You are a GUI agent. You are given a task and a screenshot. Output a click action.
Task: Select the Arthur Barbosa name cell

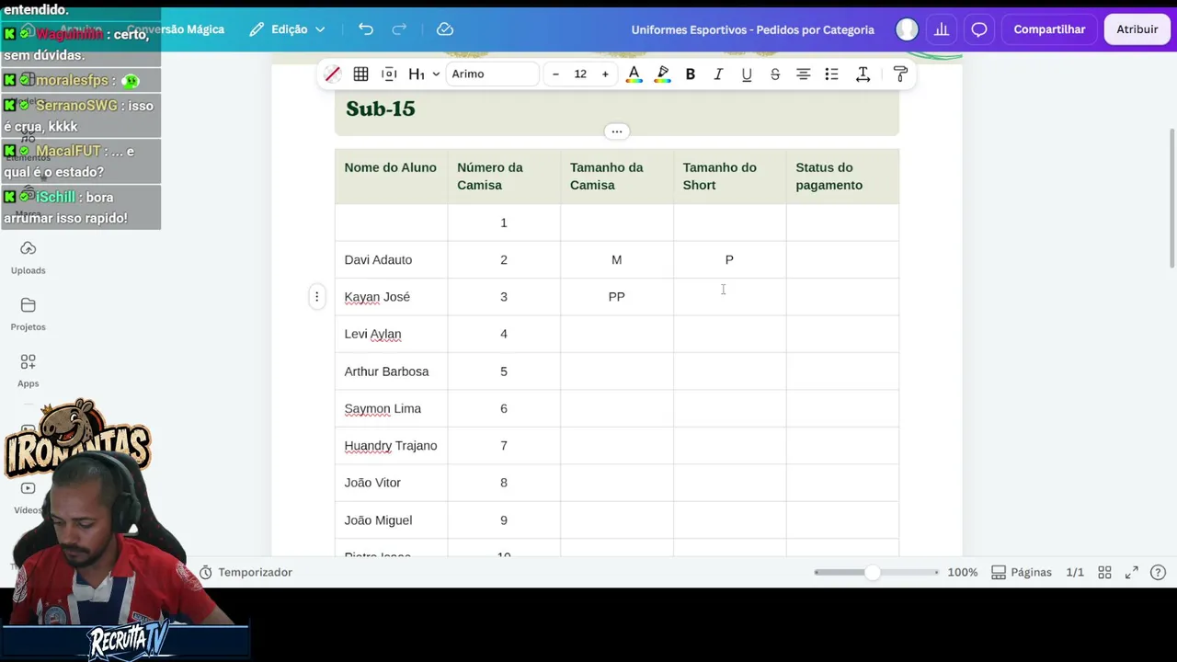pyautogui.click(x=391, y=371)
